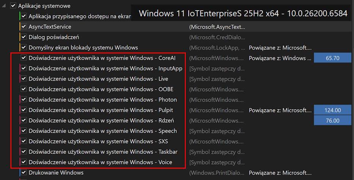Click the 124.00 size value cell
Viewport: 354px width, 180px height.
[332, 110]
